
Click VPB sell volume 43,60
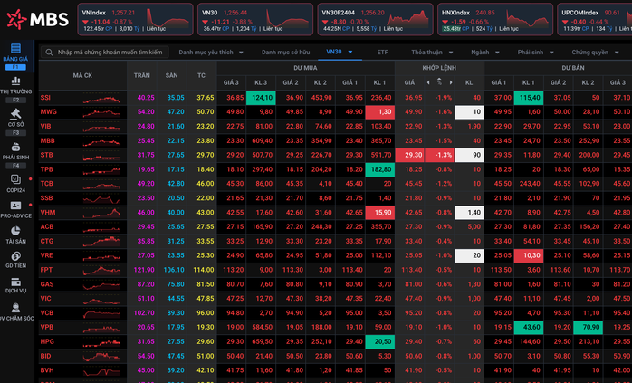(529, 328)
